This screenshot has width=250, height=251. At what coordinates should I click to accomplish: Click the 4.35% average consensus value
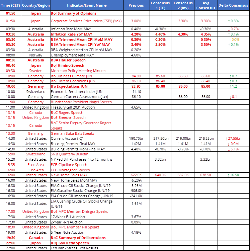(x=206, y=34)
